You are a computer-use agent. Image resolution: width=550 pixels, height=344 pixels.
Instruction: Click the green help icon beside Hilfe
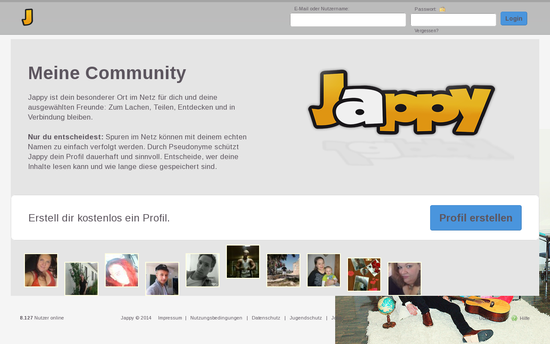pos(514,318)
